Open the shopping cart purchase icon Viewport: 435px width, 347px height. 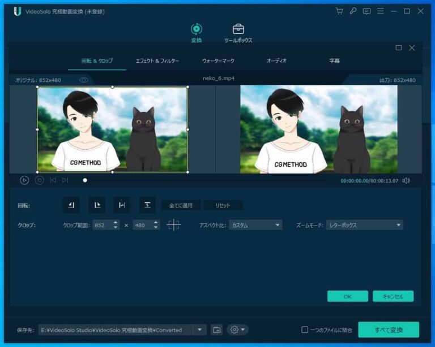click(339, 11)
